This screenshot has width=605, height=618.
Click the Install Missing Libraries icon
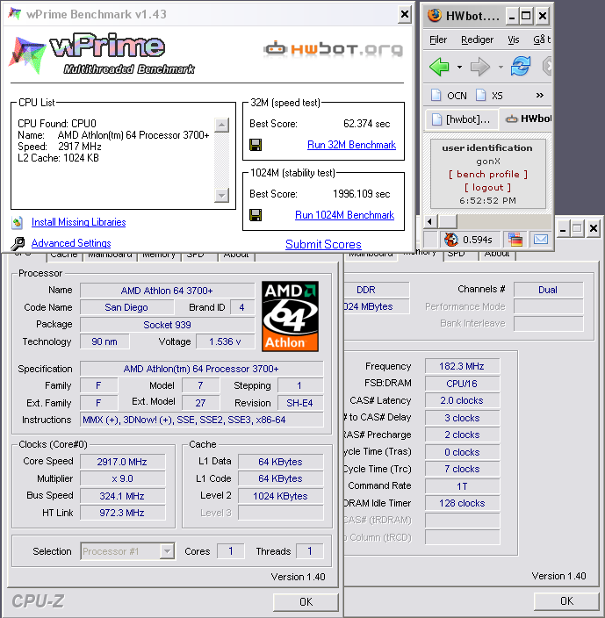pos(17,223)
